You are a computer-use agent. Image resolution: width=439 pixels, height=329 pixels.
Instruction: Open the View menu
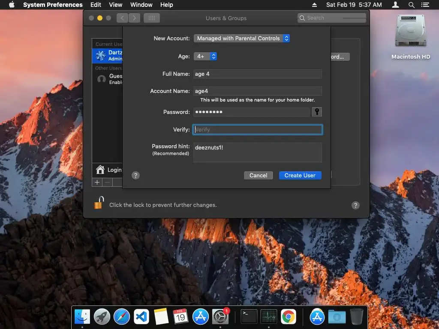click(x=116, y=5)
